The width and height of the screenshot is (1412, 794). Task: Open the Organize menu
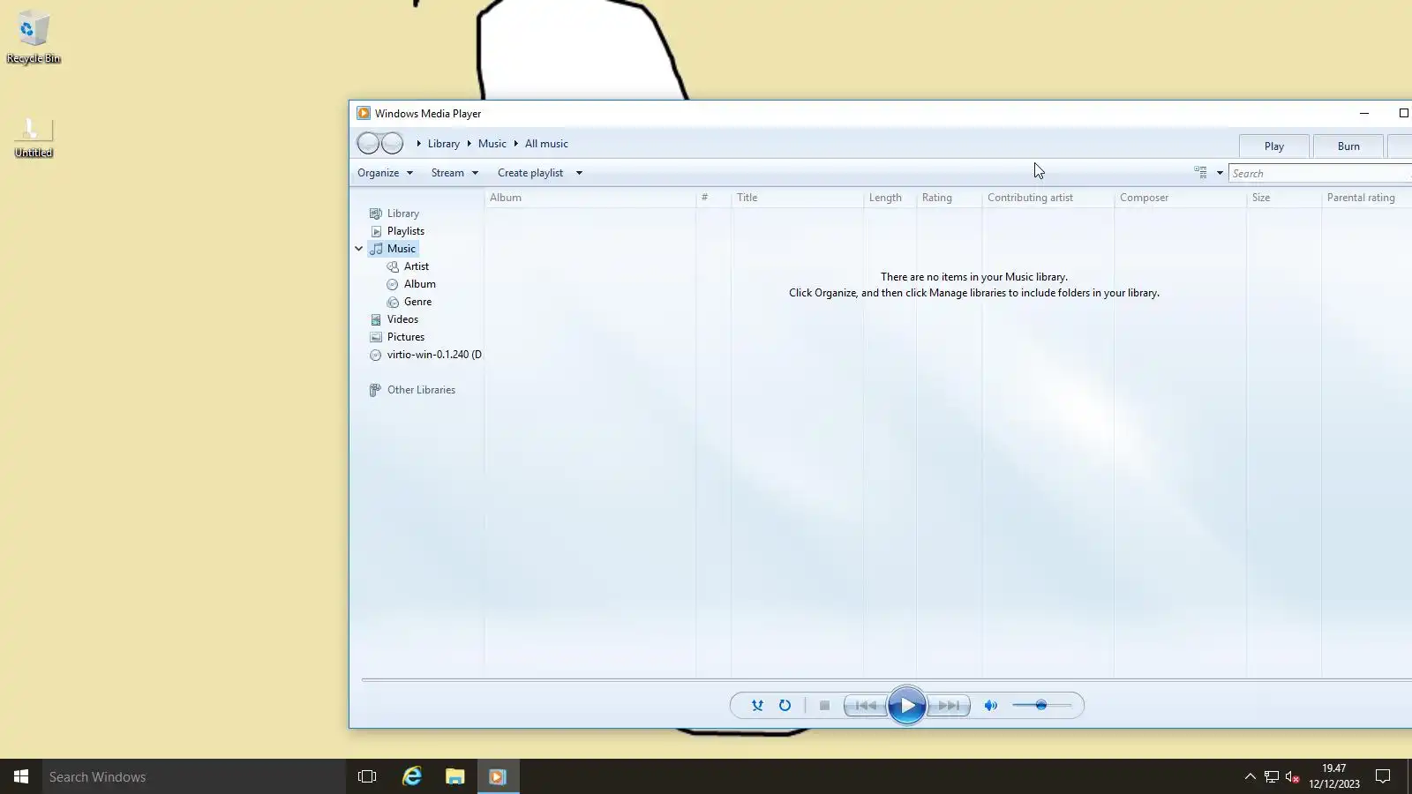coord(385,173)
